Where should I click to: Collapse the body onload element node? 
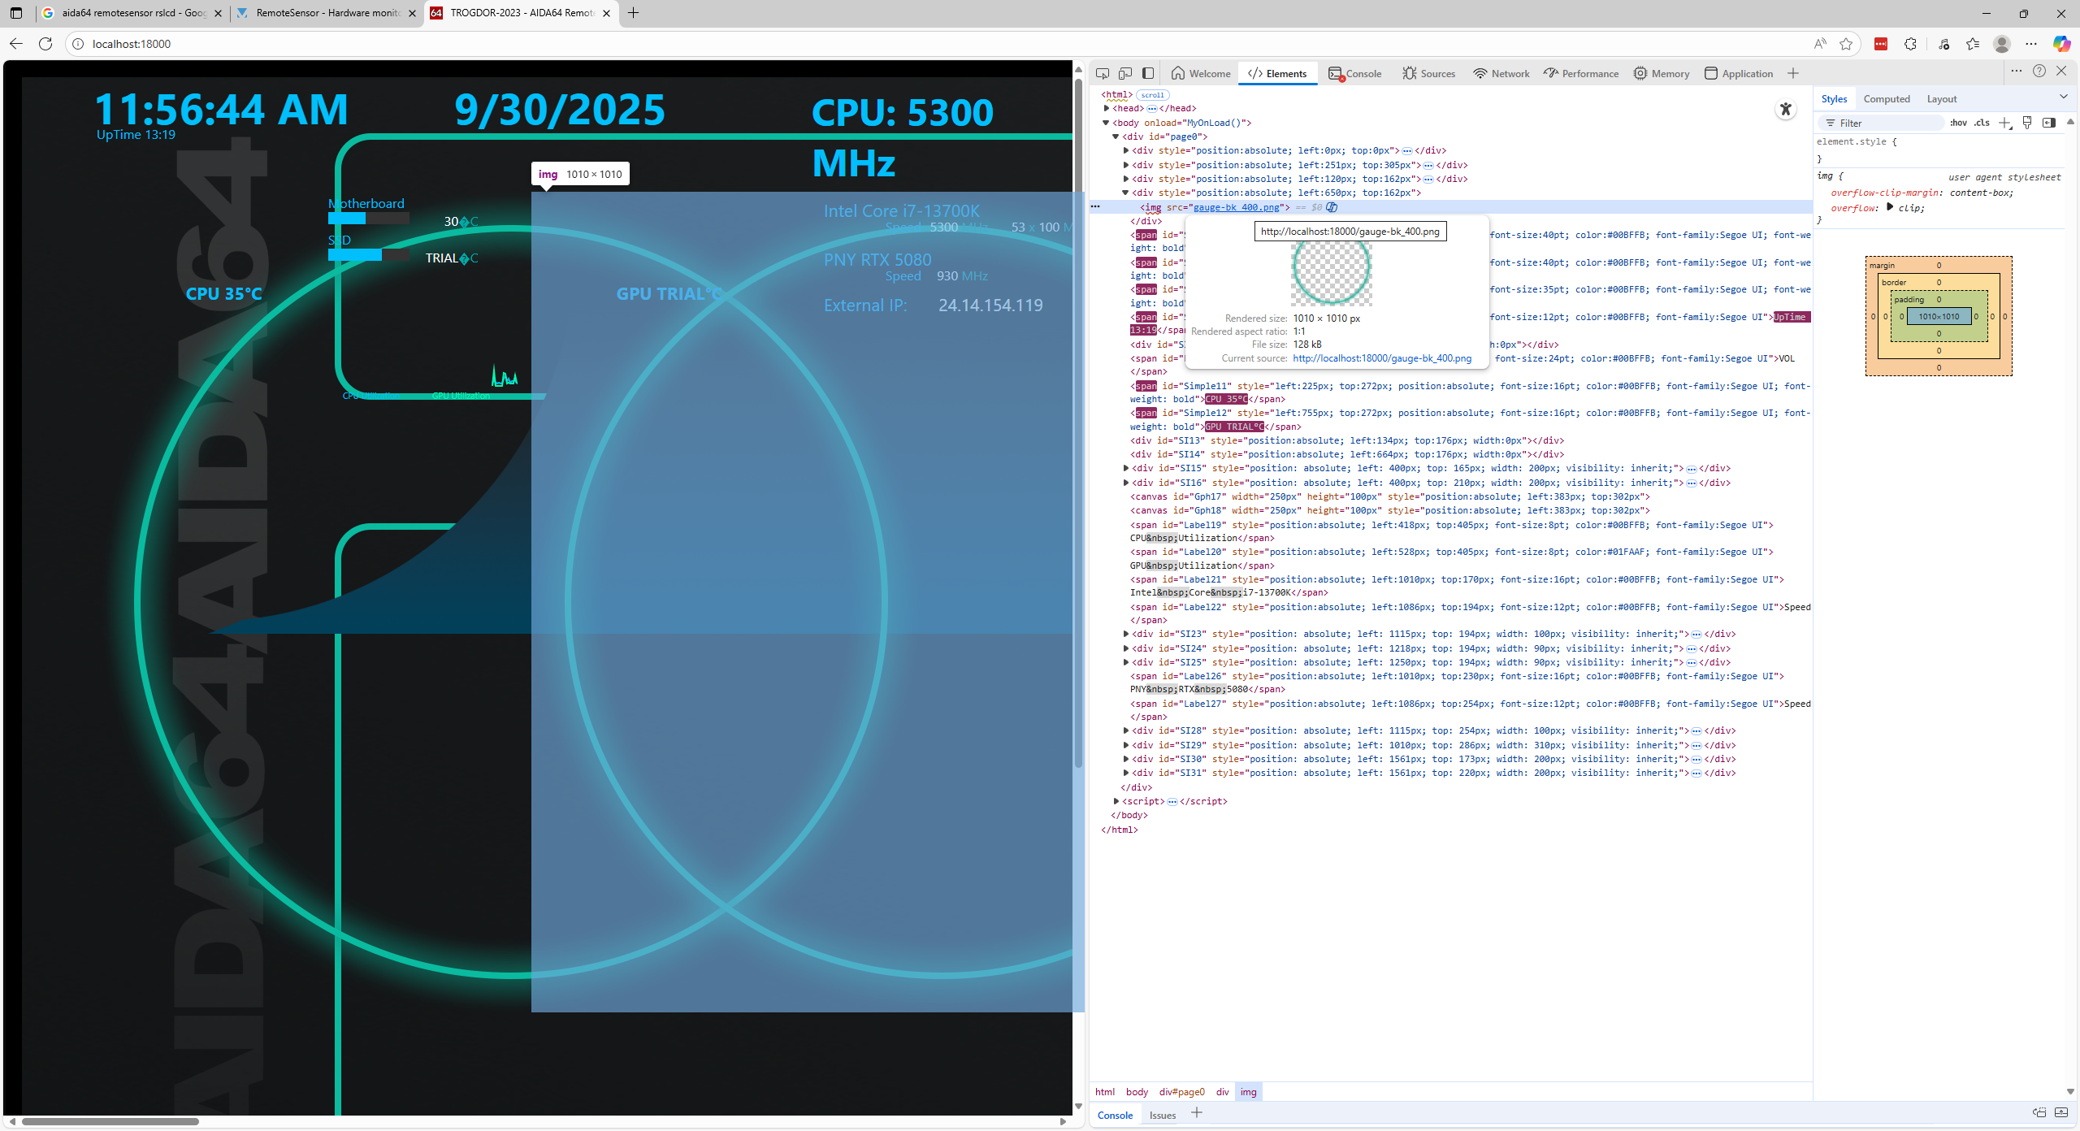(1106, 123)
